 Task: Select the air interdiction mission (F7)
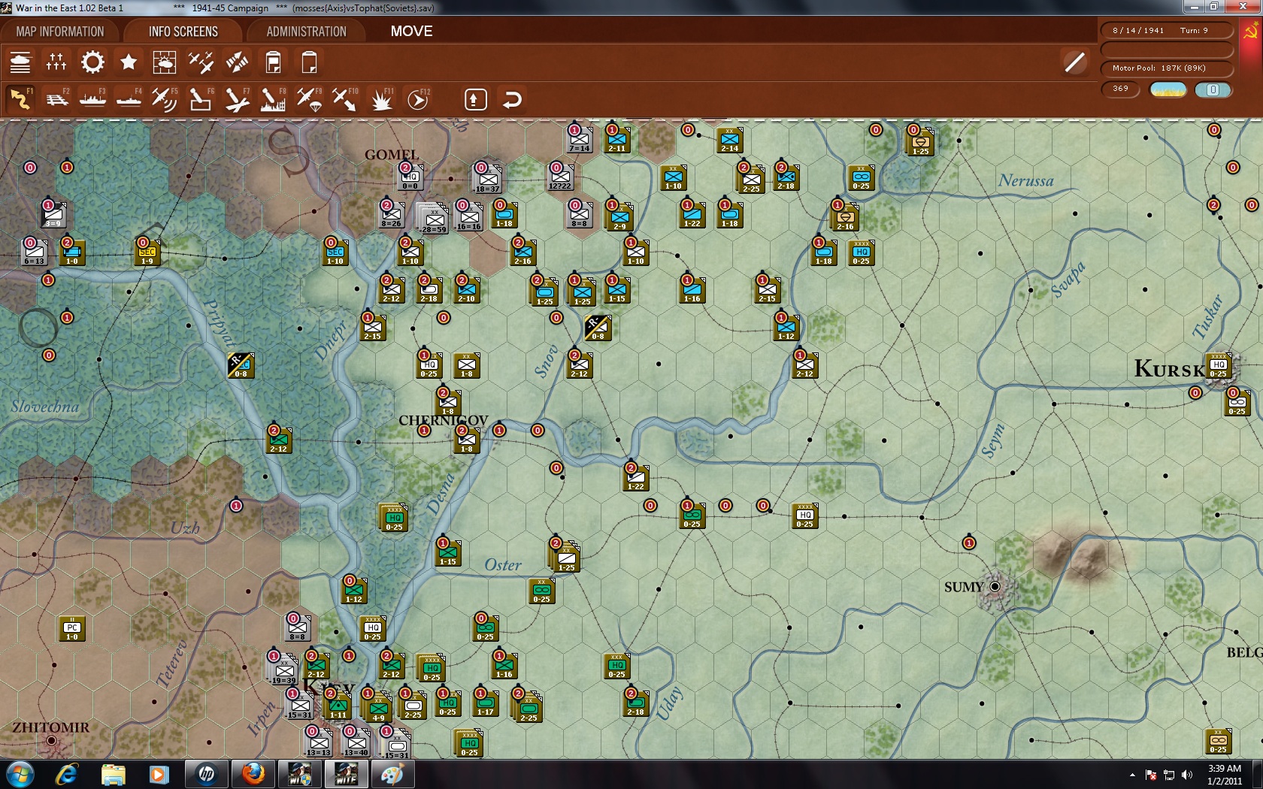[236, 98]
